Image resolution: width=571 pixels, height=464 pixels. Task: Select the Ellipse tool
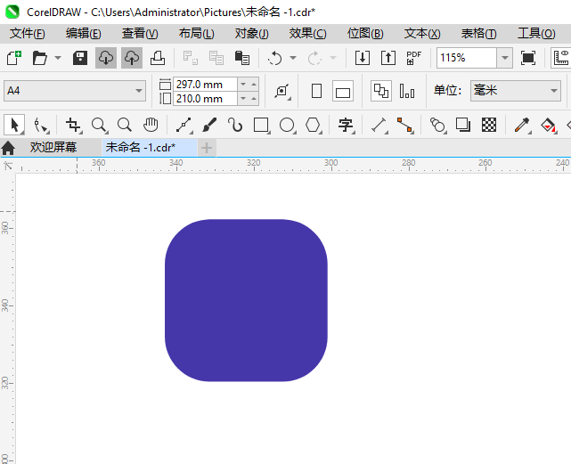[287, 125]
